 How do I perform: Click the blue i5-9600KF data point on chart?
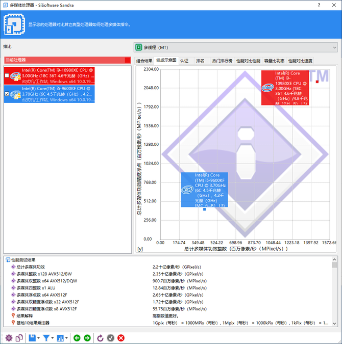204,209
